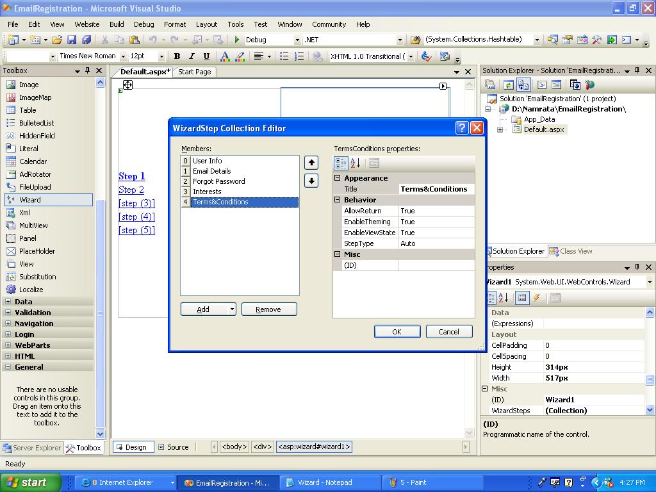The width and height of the screenshot is (656, 492).
Task: Open the Build menu
Action: pyautogui.click(x=117, y=24)
